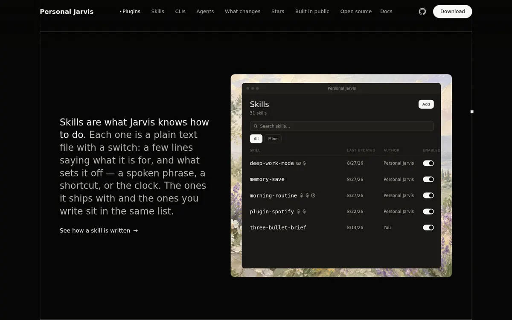Click the author cell reading You
This screenshot has height=320, width=512.
[x=387, y=227]
